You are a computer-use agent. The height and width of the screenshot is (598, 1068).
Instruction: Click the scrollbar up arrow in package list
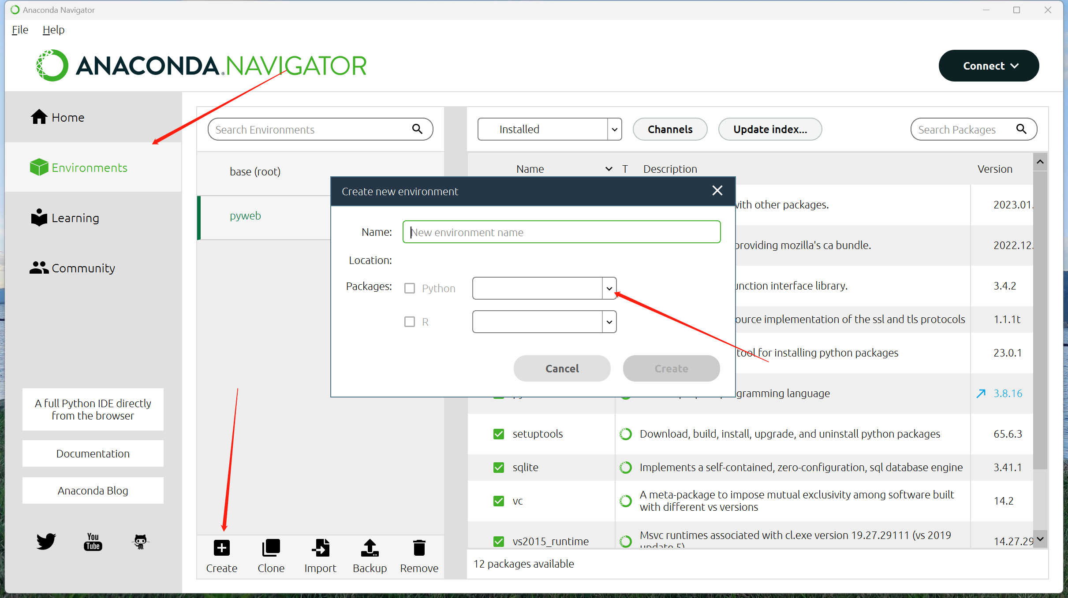pyautogui.click(x=1040, y=162)
